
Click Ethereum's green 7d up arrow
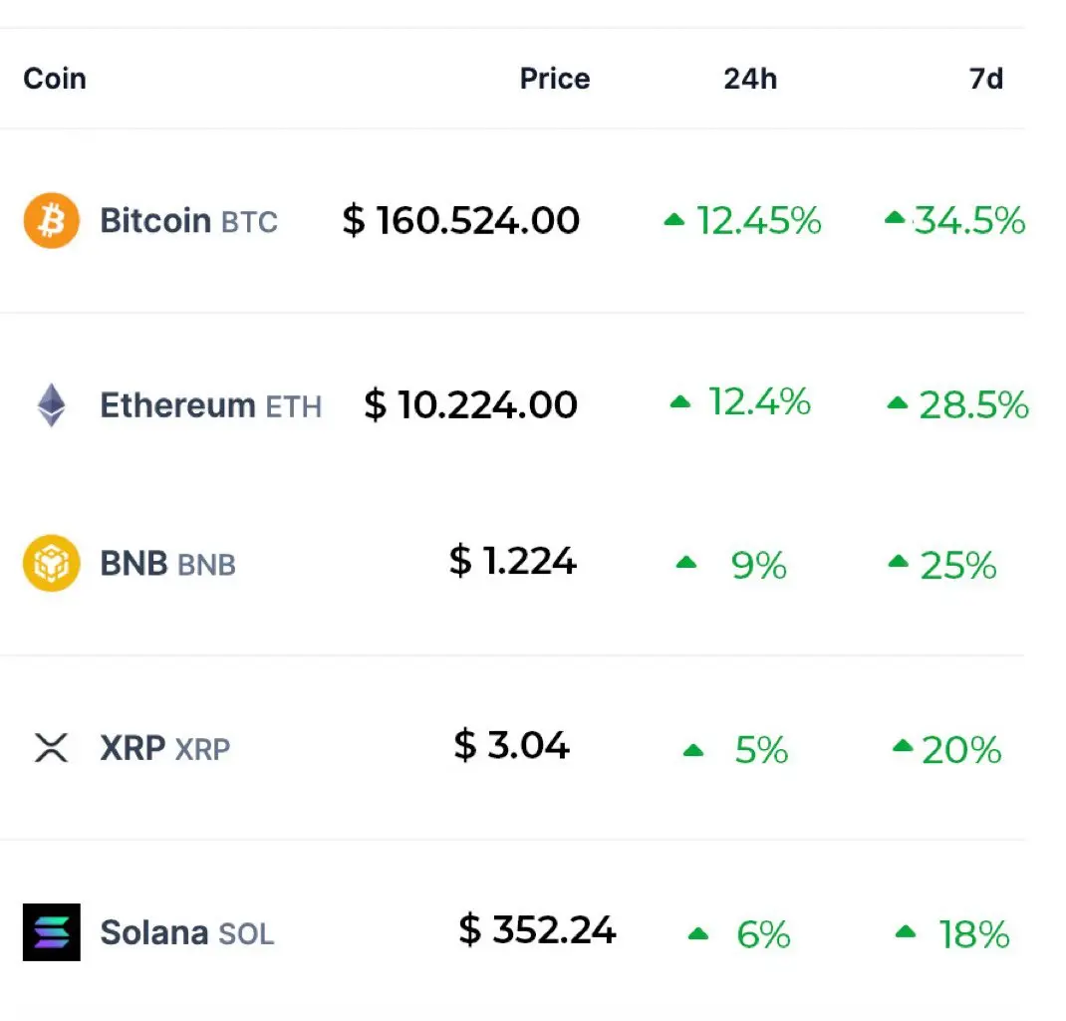click(x=898, y=403)
